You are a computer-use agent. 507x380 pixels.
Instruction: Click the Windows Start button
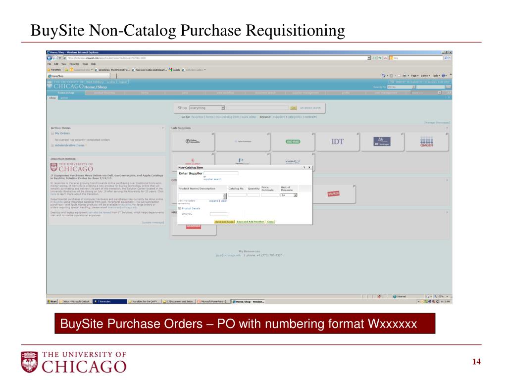[x=52, y=301]
